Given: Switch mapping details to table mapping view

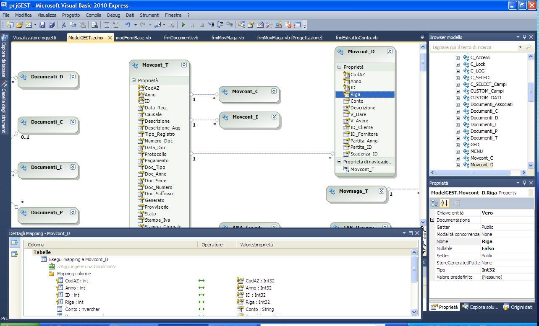Looking at the screenshot, I should tap(14, 243).
